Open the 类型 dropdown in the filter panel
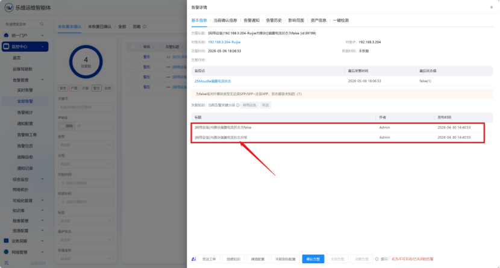 (86, 145)
